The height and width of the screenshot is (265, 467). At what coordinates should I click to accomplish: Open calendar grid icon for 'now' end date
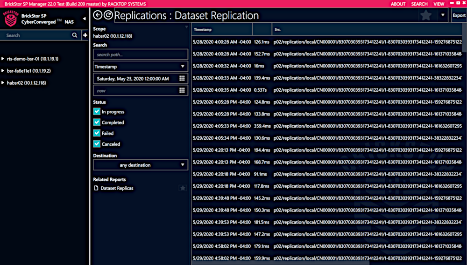[182, 91]
